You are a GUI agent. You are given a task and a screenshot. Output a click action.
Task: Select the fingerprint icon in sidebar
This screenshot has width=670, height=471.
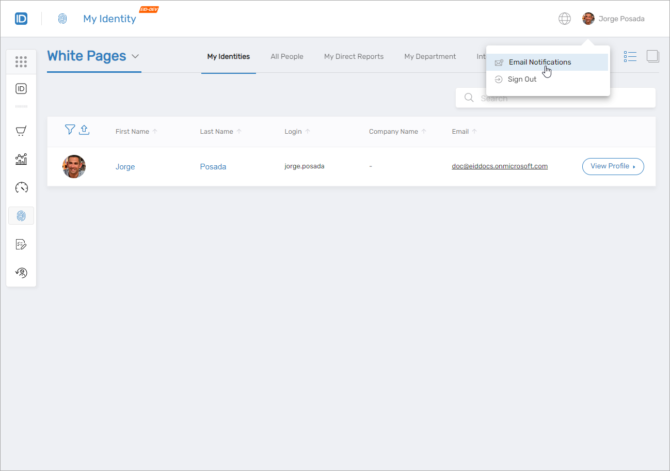(x=21, y=216)
